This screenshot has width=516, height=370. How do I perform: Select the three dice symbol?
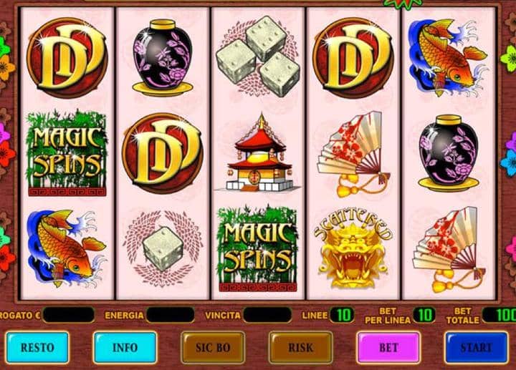(x=258, y=57)
